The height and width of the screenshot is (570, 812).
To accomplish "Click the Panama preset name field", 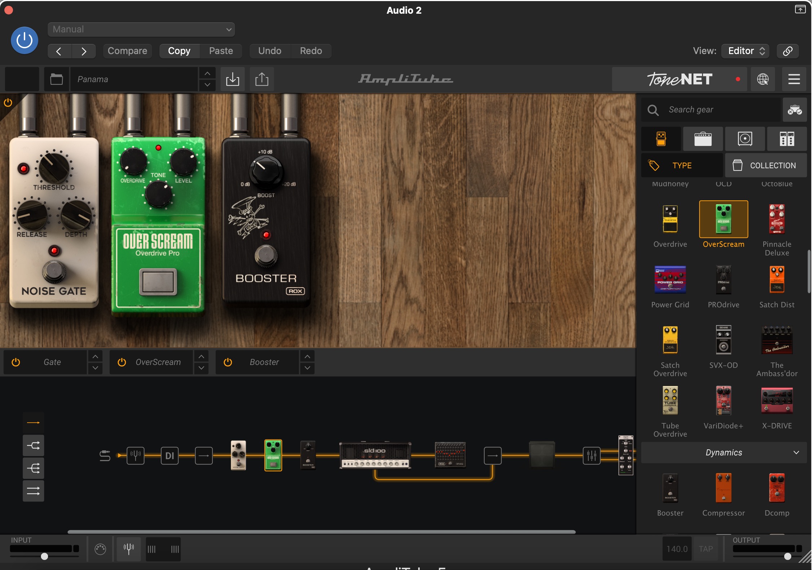I will pos(134,79).
